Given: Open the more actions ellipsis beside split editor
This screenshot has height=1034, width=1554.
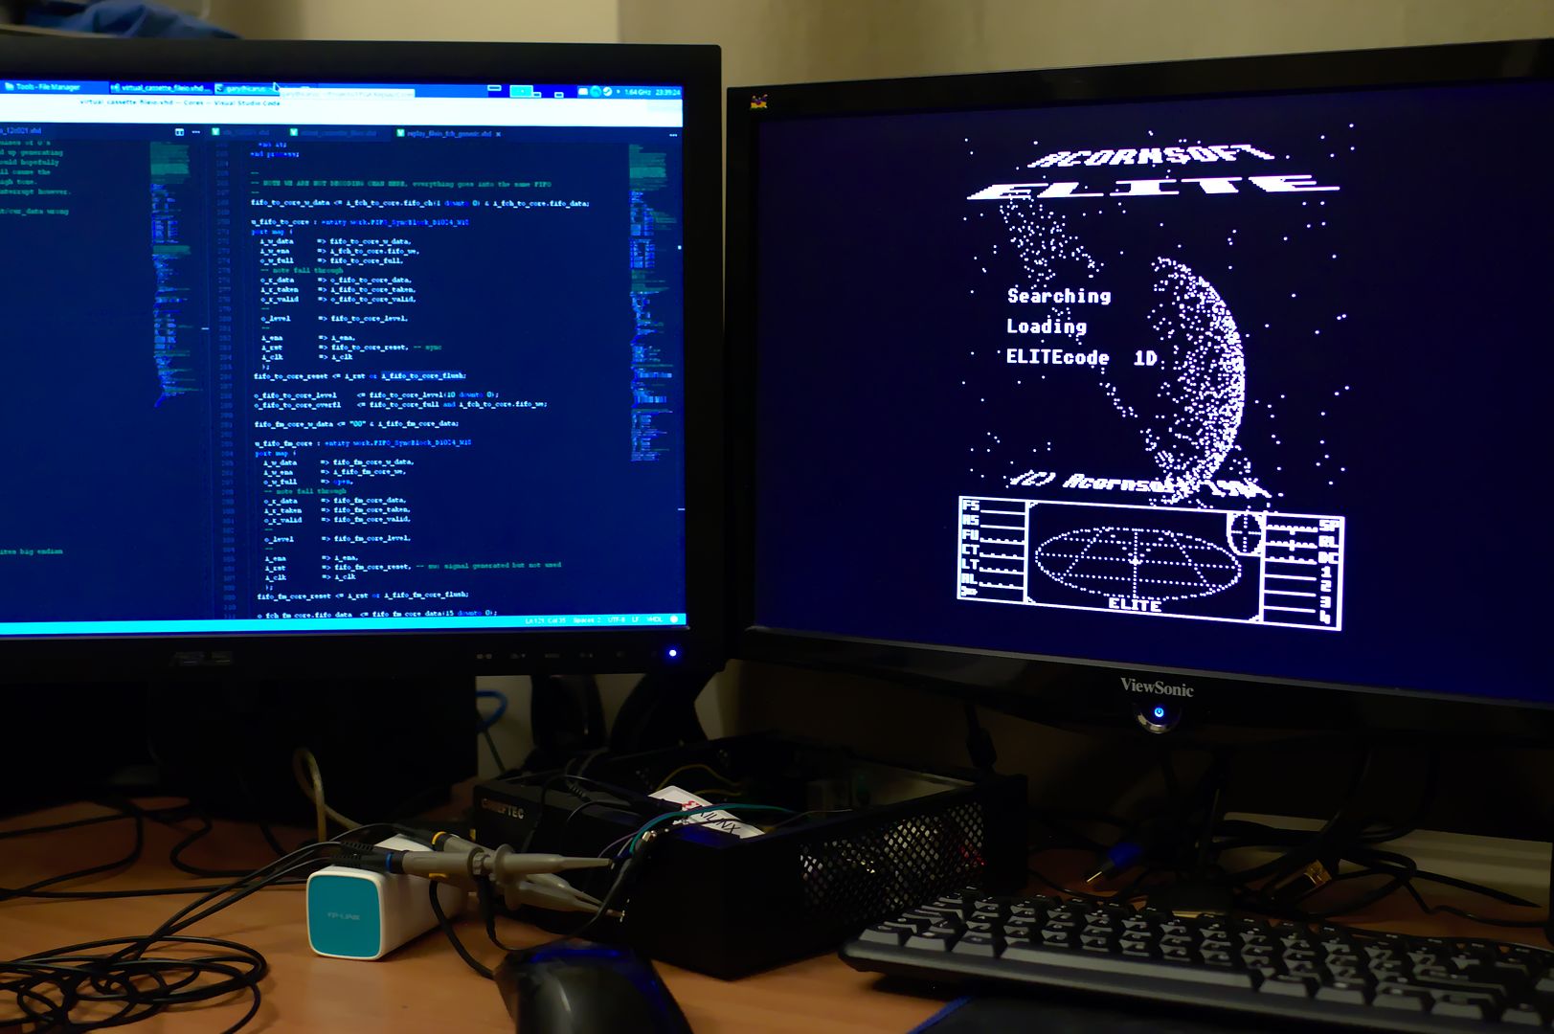Looking at the screenshot, I should pos(196,132).
